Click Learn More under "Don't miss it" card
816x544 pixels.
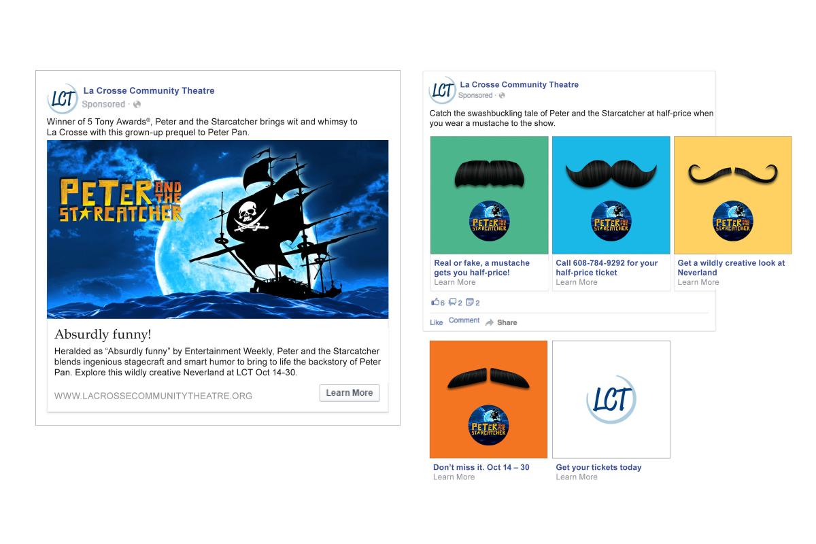point(454,477)
